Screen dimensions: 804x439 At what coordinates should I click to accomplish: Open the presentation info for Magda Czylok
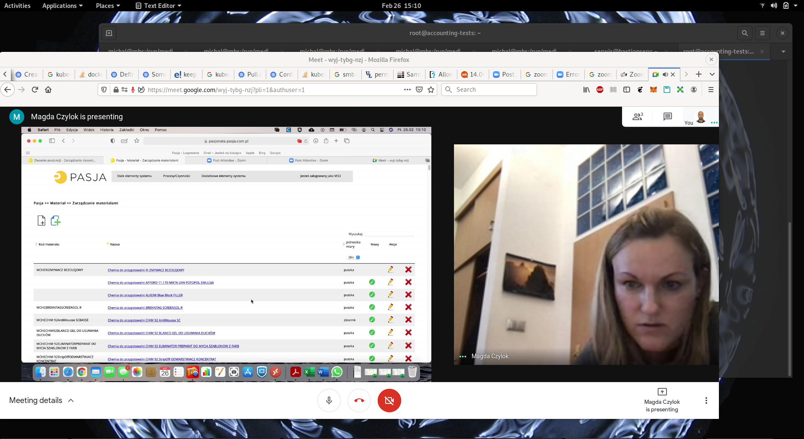pos(662,400)
